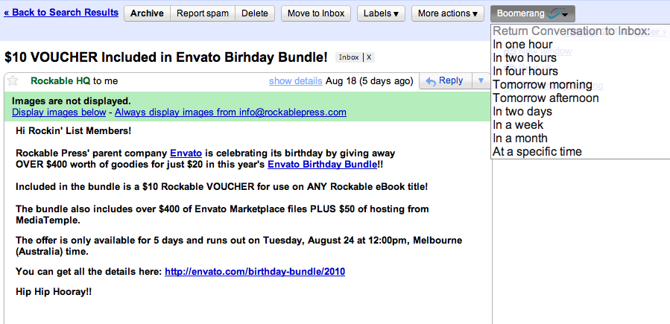Choose "Tomorrow morning" from Boomerang menu

point(542,85)
